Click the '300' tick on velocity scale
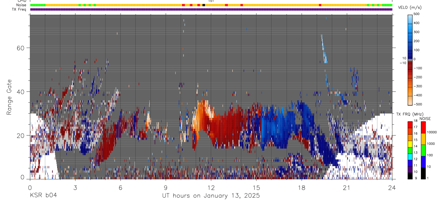 point(417,32)
